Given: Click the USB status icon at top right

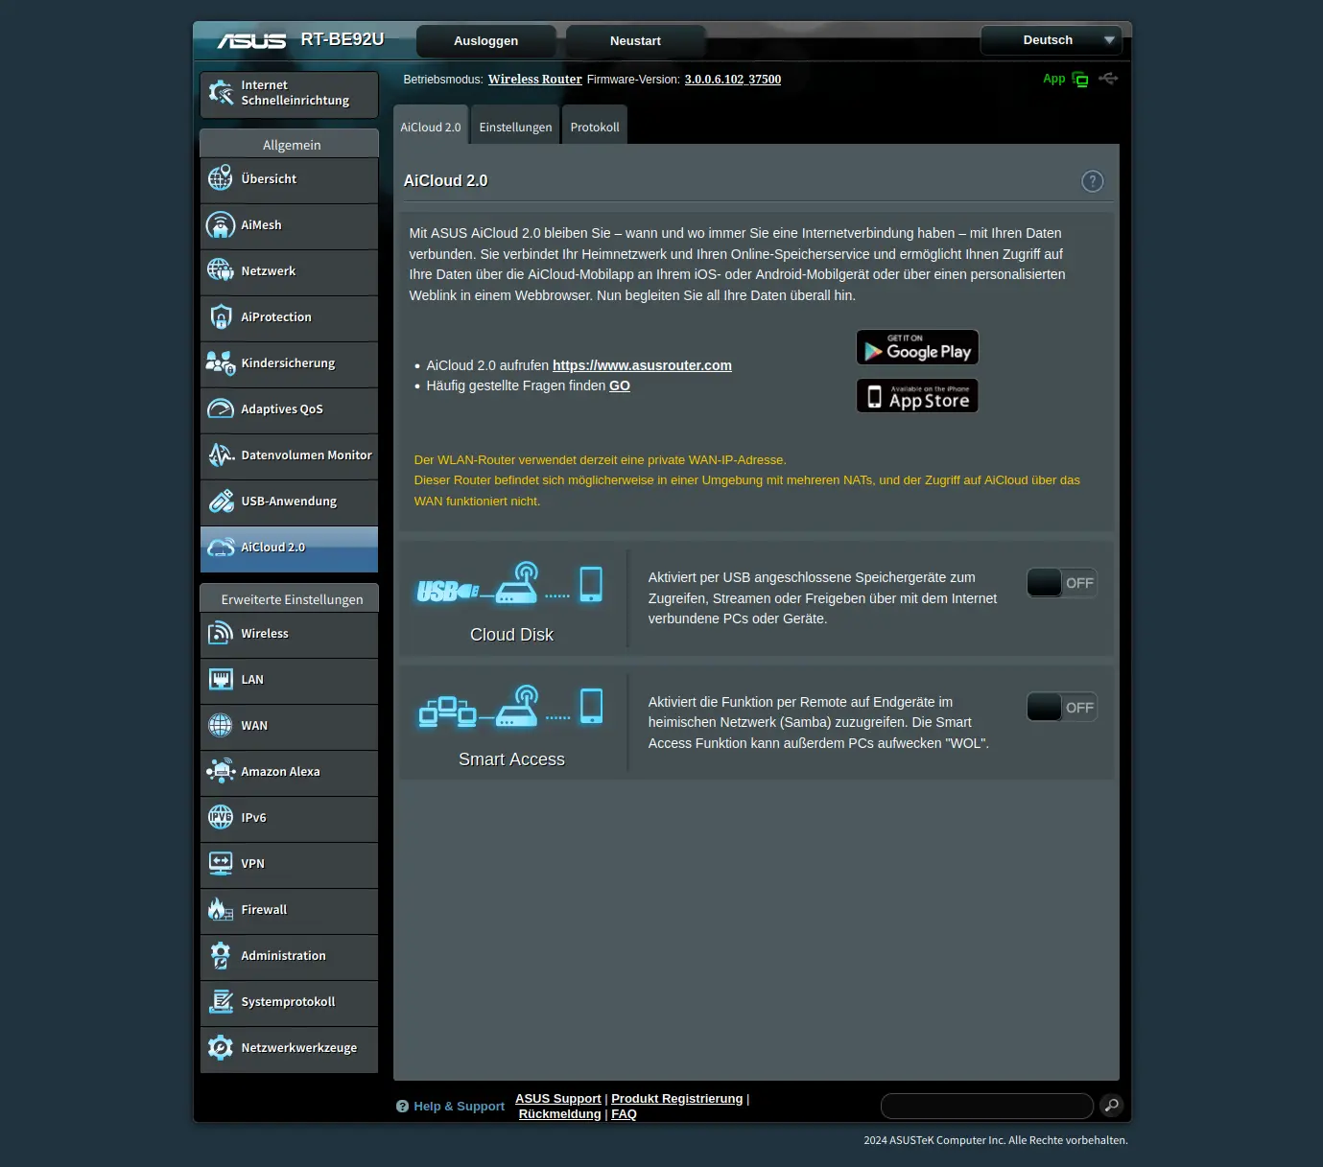Looking at the screenshot, I should (x=1108, y=79).
